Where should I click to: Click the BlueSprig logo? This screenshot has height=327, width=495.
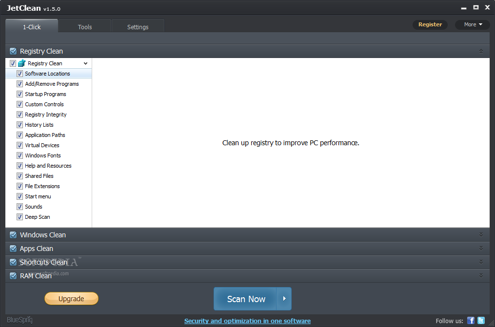pos(20,320)
